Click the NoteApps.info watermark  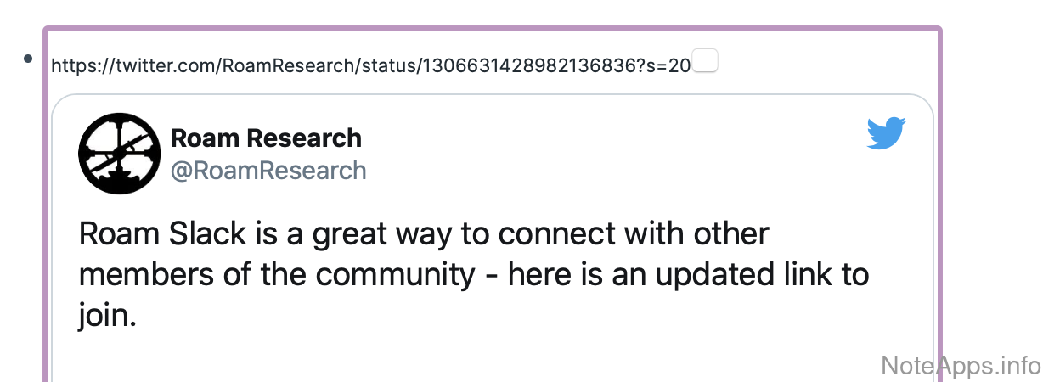(x=961, y=366)
